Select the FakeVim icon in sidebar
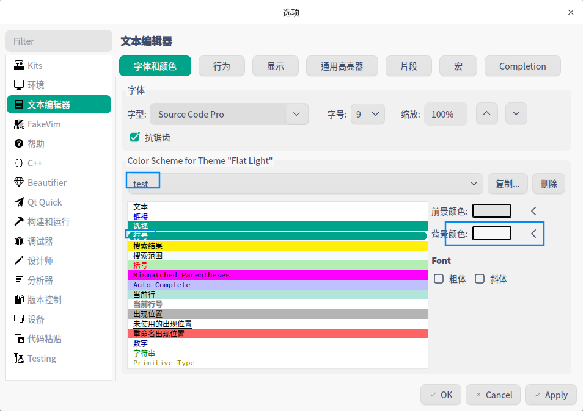The height and width of the screenshot is (411, 583). coord(19,124)
